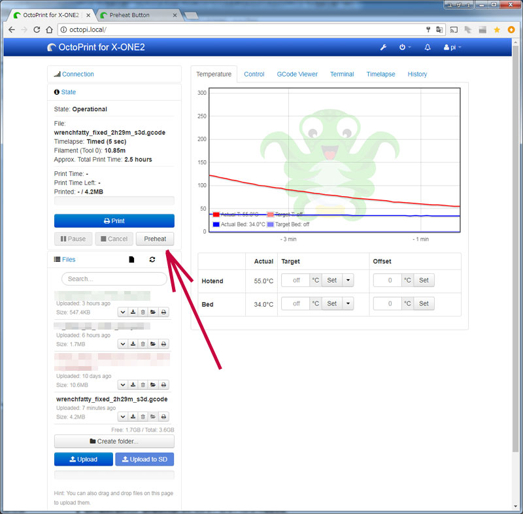Load and print the 1.7MB file

tap(163, 344)
